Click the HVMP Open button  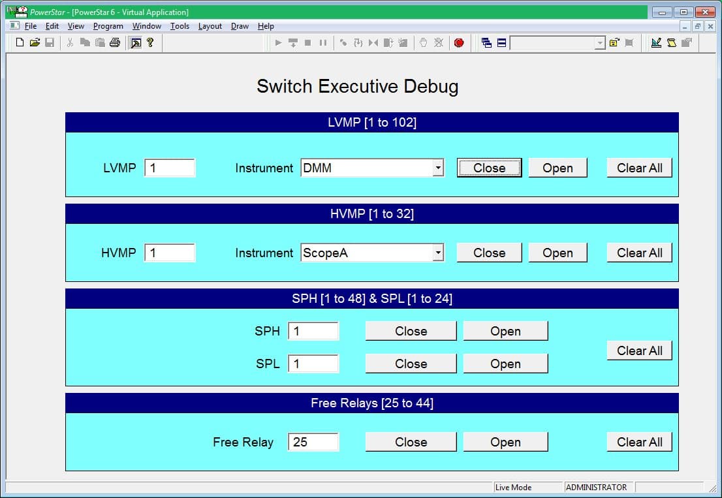click(557, 253)
